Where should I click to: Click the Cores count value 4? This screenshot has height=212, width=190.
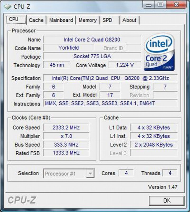tap(126, 173)
